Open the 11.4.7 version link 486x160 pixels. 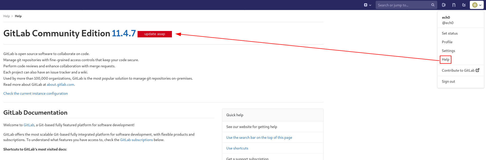pyautogui.click(x=124, y=33)
